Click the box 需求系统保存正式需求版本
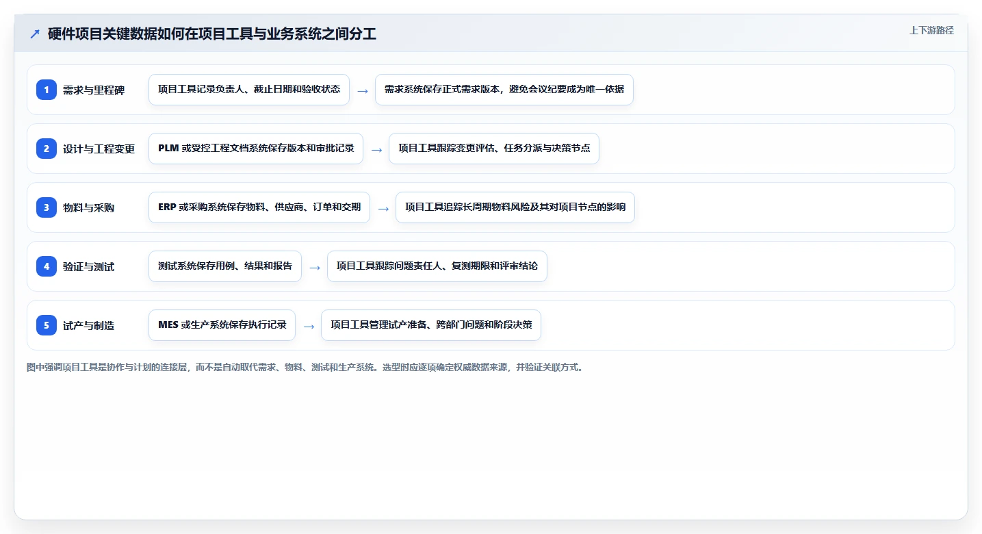The width and height of the screenshot is (982, 534). coord(504,90)
